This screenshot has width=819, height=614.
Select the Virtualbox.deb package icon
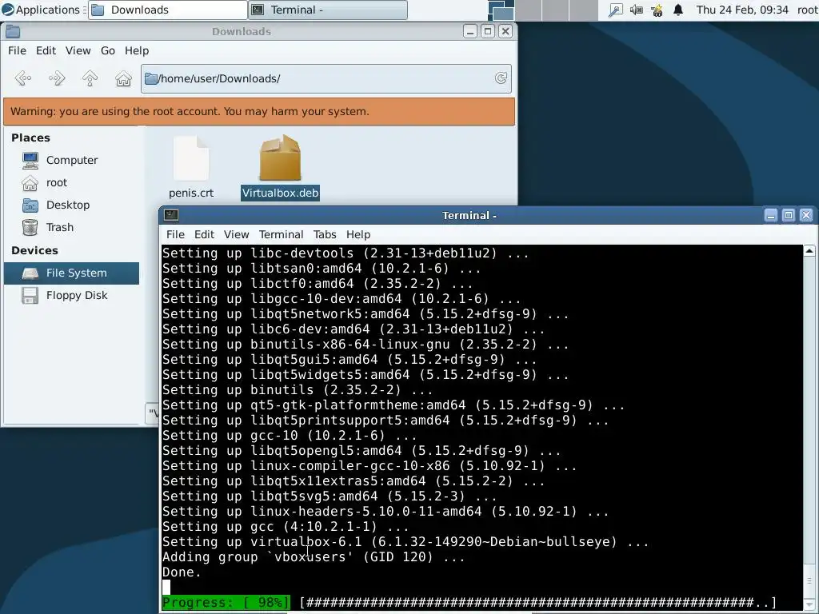tap(280, 157)
